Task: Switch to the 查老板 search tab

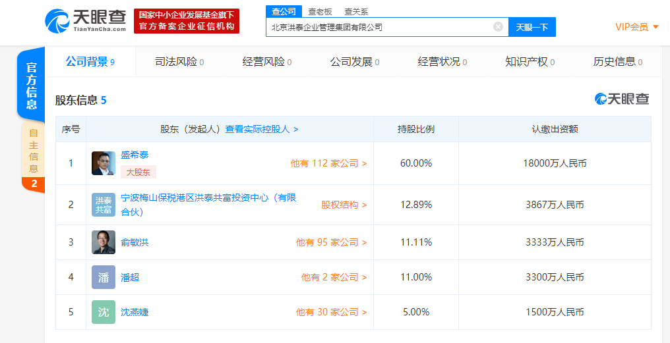Action: click(320, 11)
